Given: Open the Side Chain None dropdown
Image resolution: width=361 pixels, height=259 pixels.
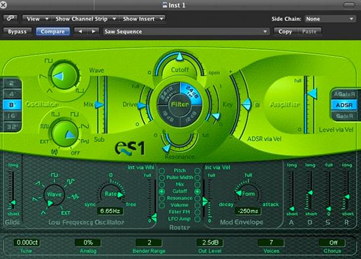Looking at the screenshot, I should [329, 19].
